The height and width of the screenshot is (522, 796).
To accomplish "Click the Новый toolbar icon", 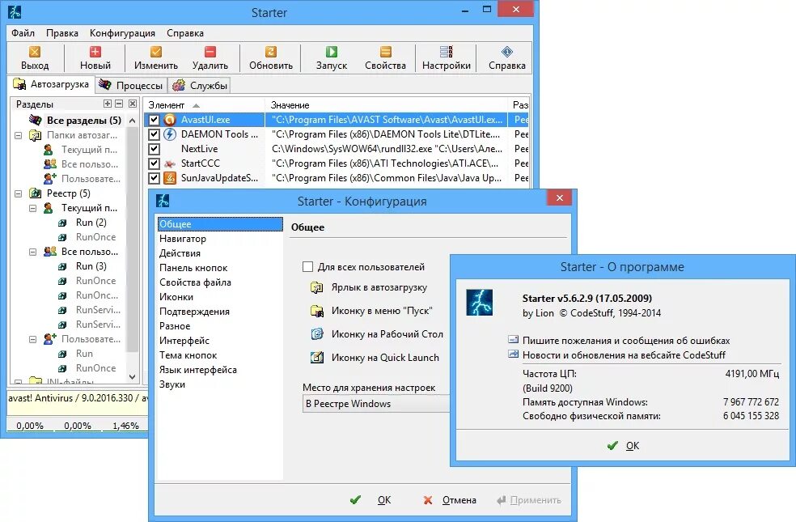I will [95, 52].
